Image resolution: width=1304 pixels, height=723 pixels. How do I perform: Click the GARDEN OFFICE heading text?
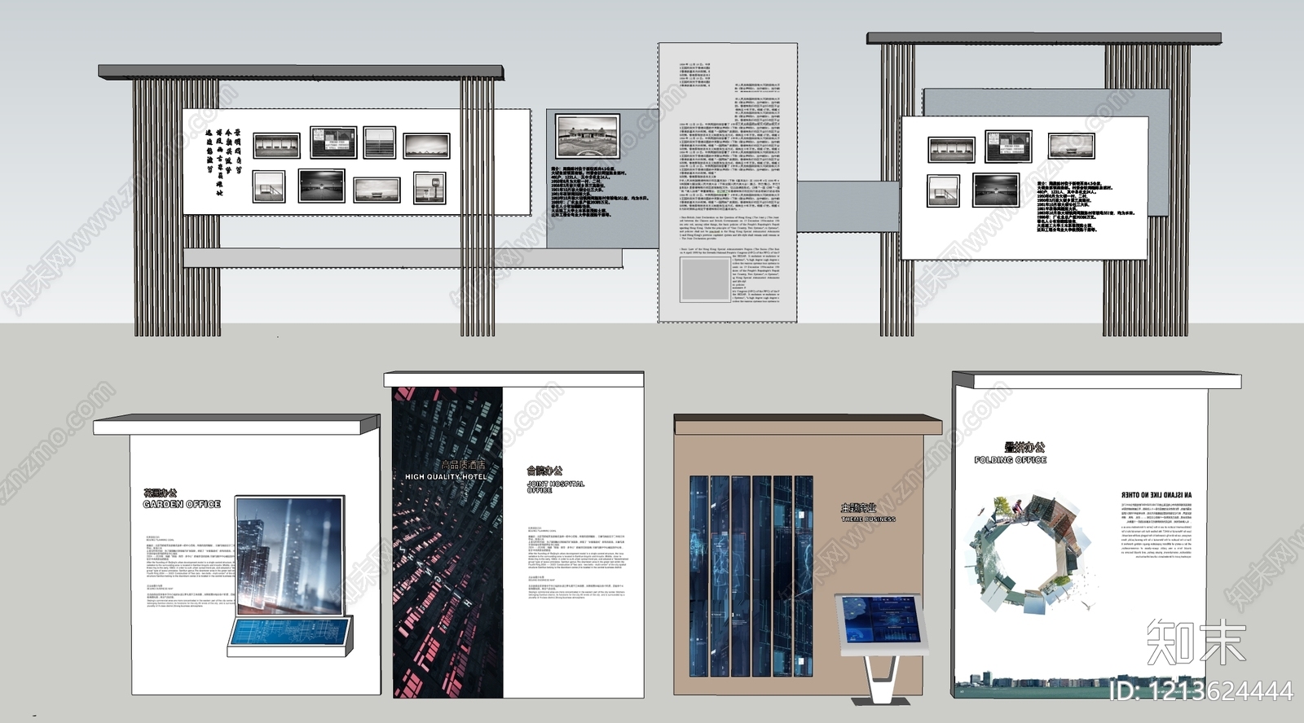[x=182, y=504]
